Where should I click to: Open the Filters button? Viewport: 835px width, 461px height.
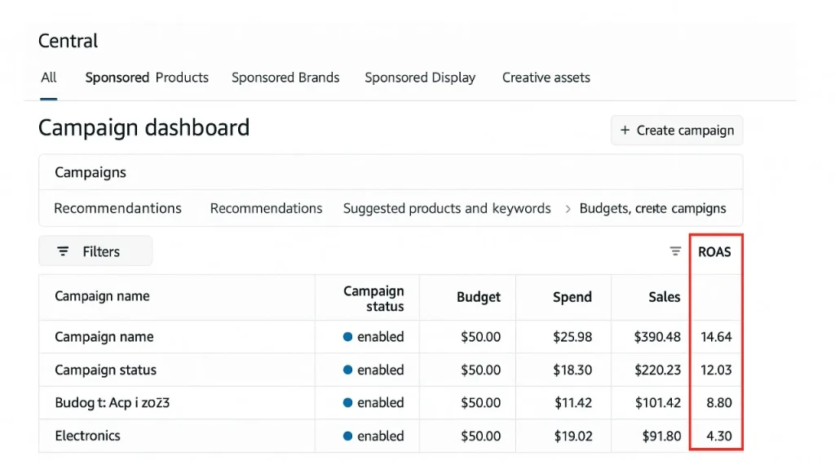[x=95, y=251]
